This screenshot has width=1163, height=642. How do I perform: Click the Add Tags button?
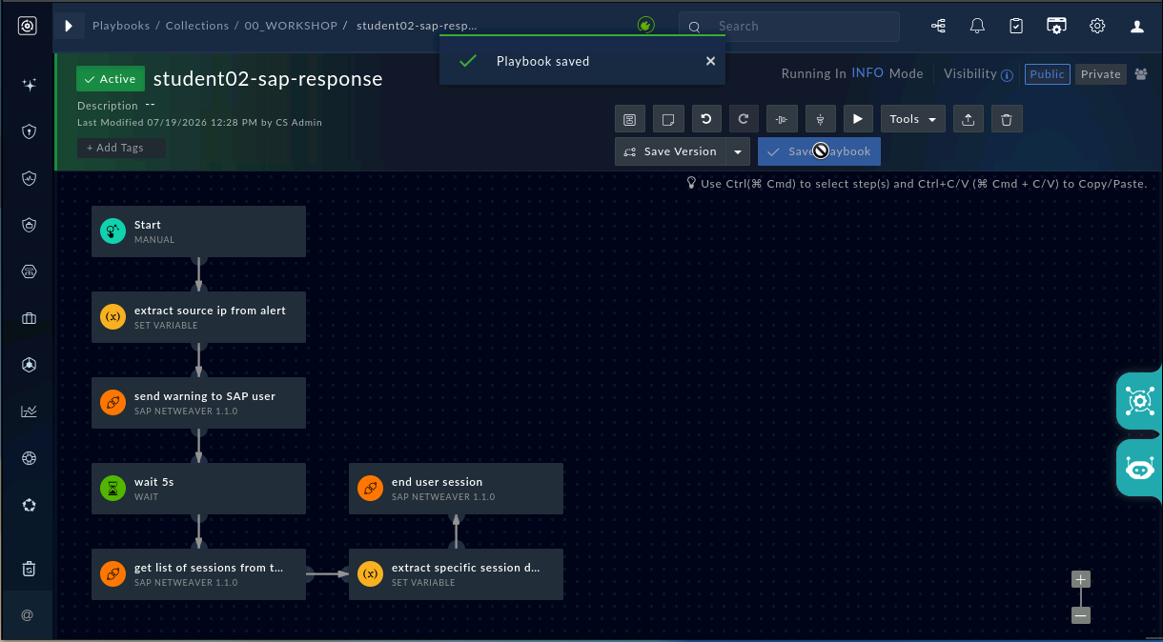[121, 148]
